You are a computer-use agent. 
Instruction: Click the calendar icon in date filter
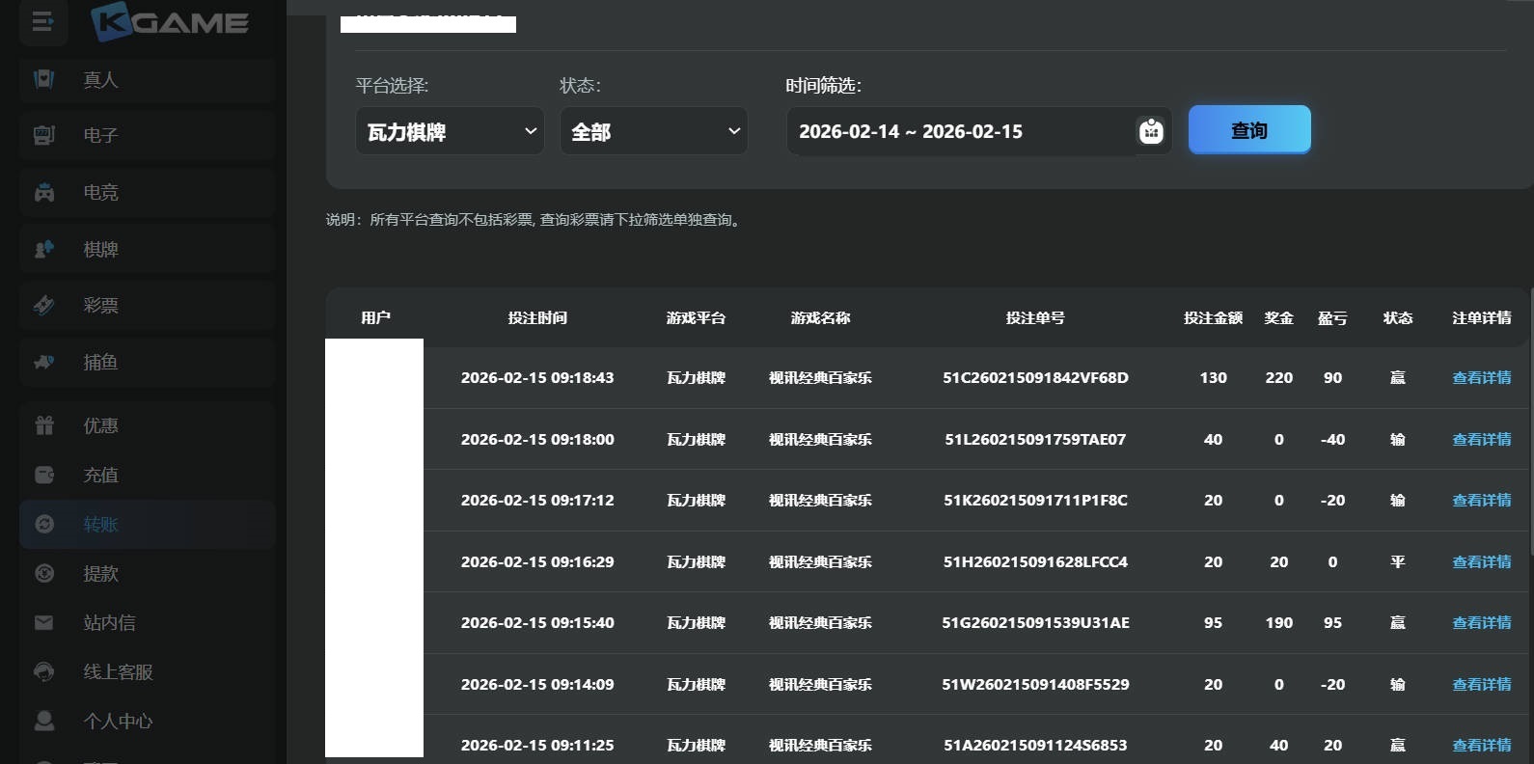[1150, 131]
